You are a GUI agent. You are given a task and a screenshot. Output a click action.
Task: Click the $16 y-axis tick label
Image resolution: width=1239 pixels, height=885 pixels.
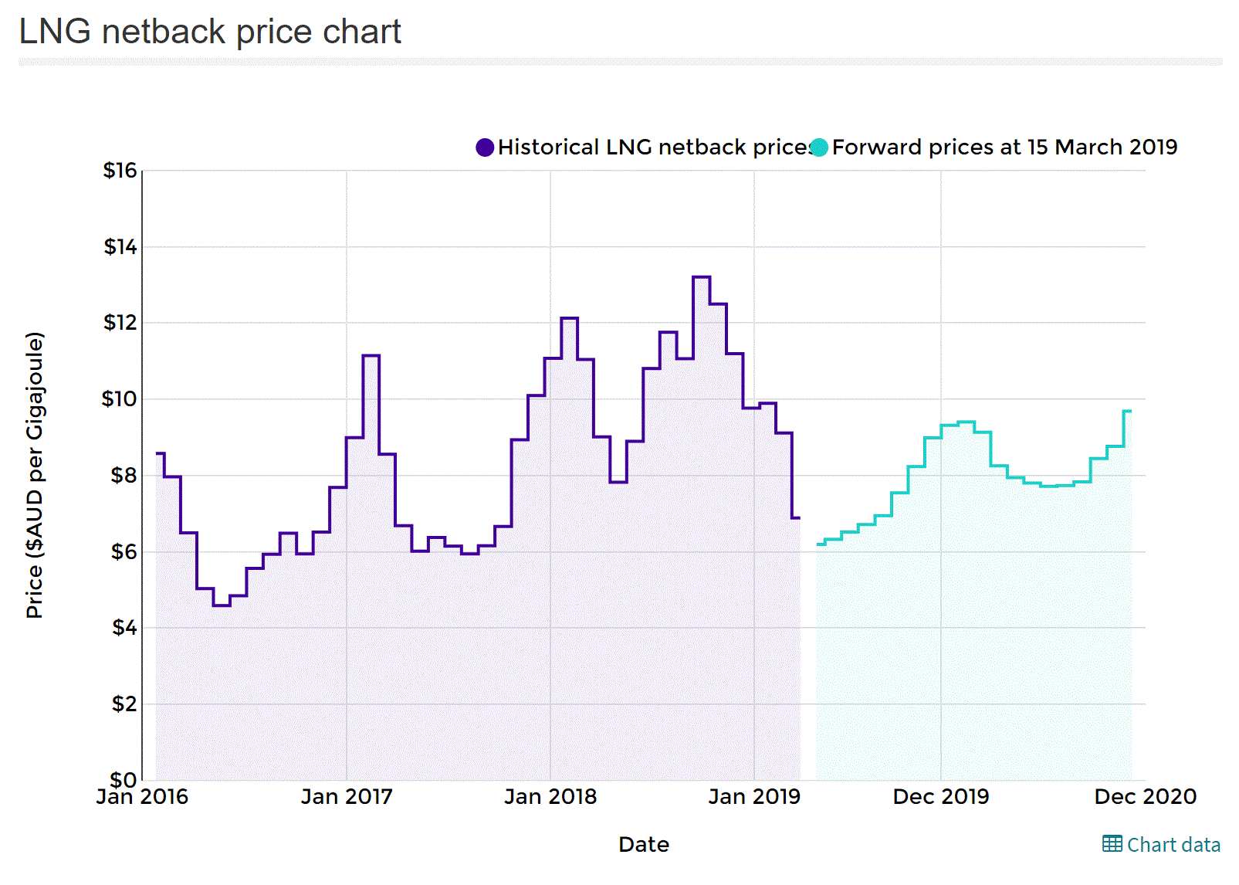click(x=120, y=171)
